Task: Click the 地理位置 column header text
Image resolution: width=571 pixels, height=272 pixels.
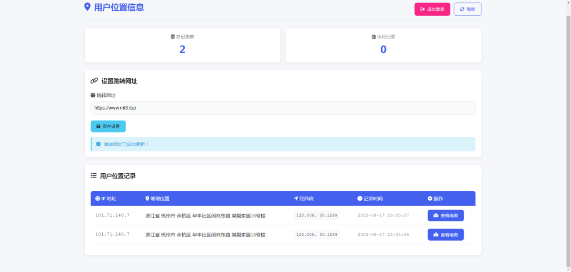Action: [160, 198]
